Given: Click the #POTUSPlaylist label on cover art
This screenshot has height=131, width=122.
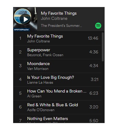Looking at the screenshot, I should 22,30.
